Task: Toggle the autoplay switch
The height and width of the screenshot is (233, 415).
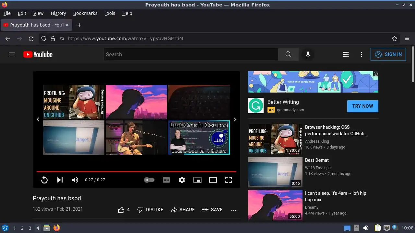Action: coord(149,180)
